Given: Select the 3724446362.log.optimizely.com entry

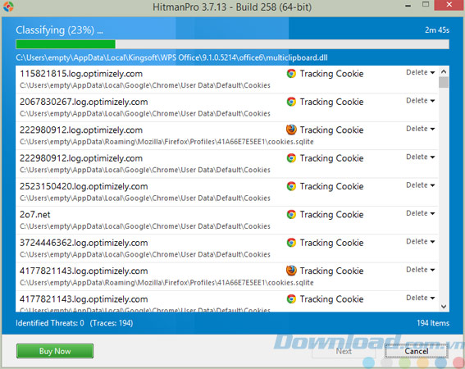Looking at the screenshot, I should 227,248.
